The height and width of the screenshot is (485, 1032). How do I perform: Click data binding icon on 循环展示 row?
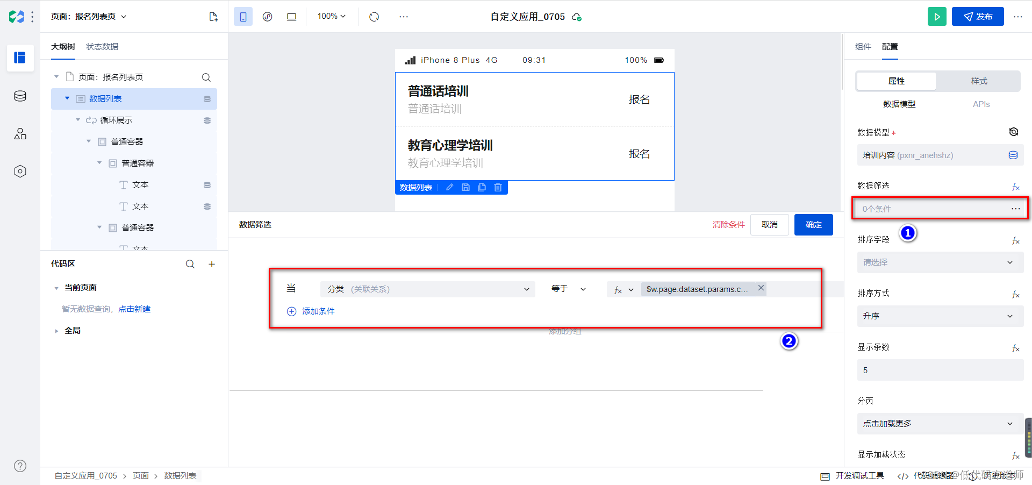[x=207, y=120]
